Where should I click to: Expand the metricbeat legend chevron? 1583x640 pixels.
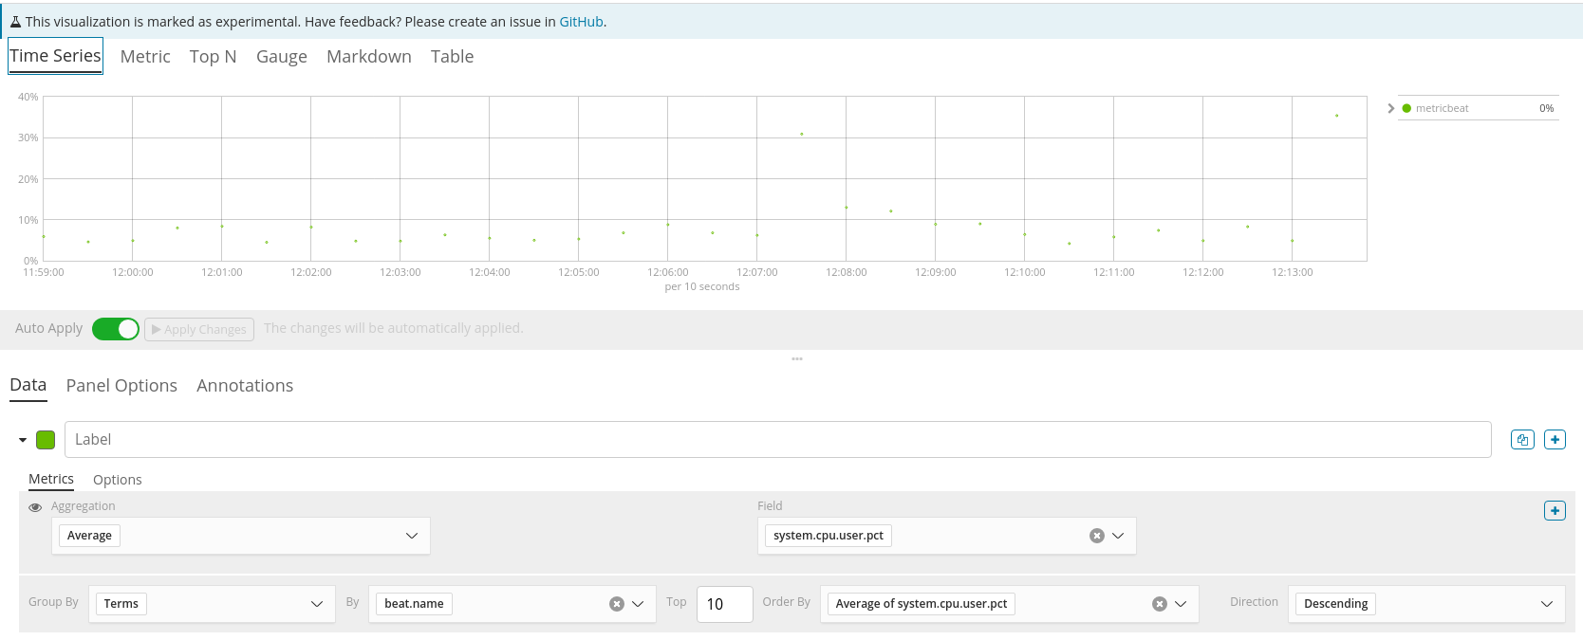click(x=1391, y=108)
